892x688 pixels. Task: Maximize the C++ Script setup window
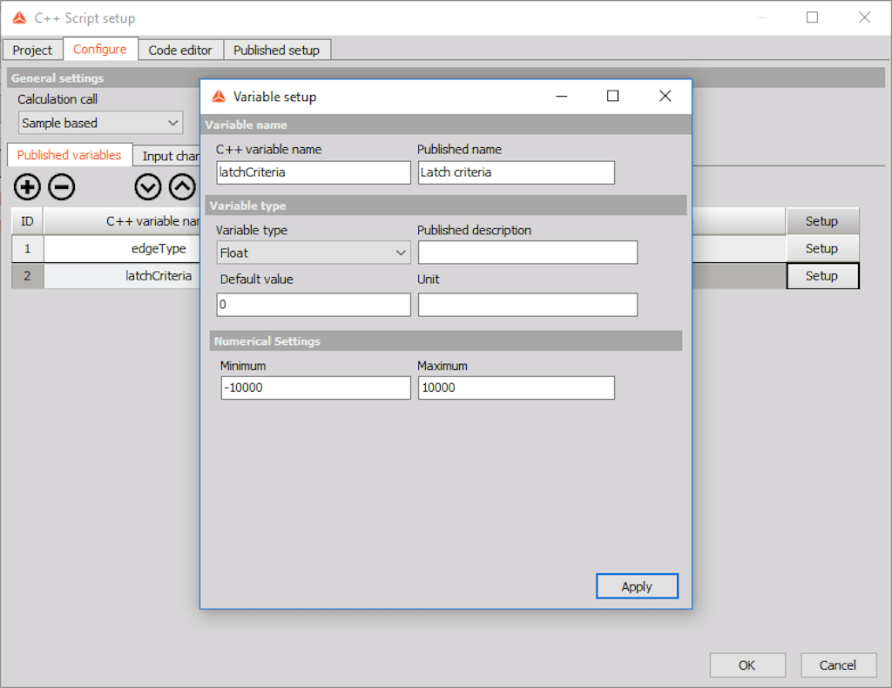813,17
